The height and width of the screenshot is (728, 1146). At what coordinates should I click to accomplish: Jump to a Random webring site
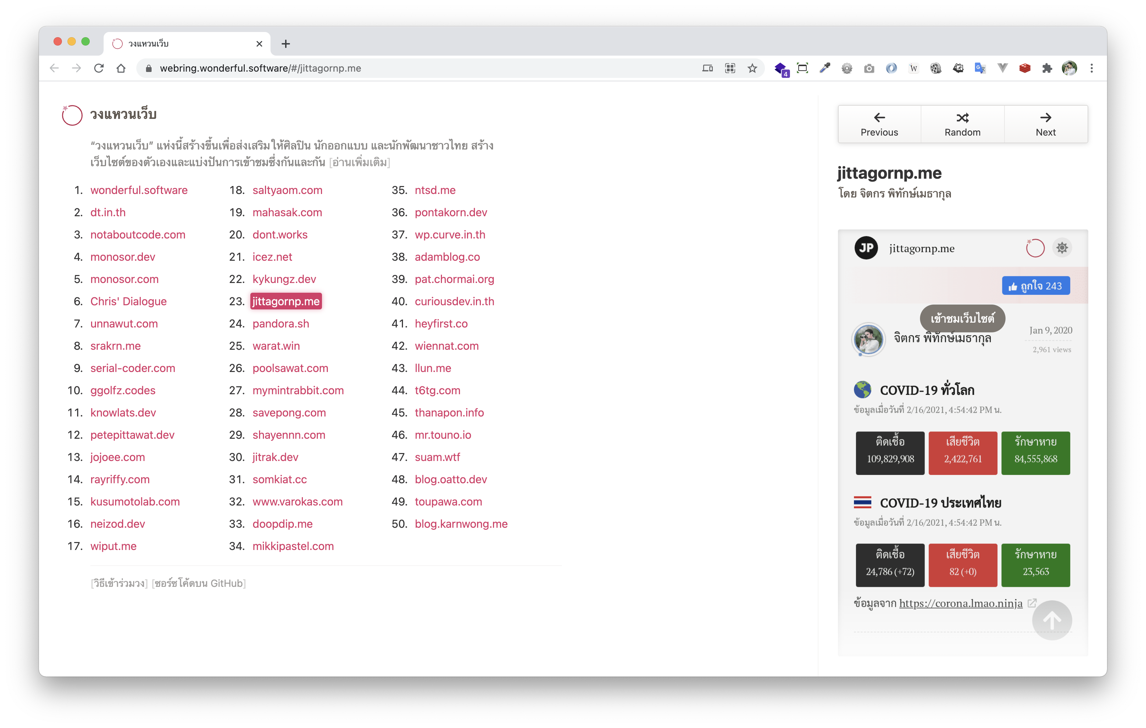(962, 124)
